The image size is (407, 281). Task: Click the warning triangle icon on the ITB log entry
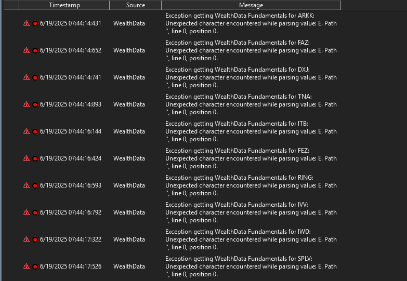click(27, 131)
